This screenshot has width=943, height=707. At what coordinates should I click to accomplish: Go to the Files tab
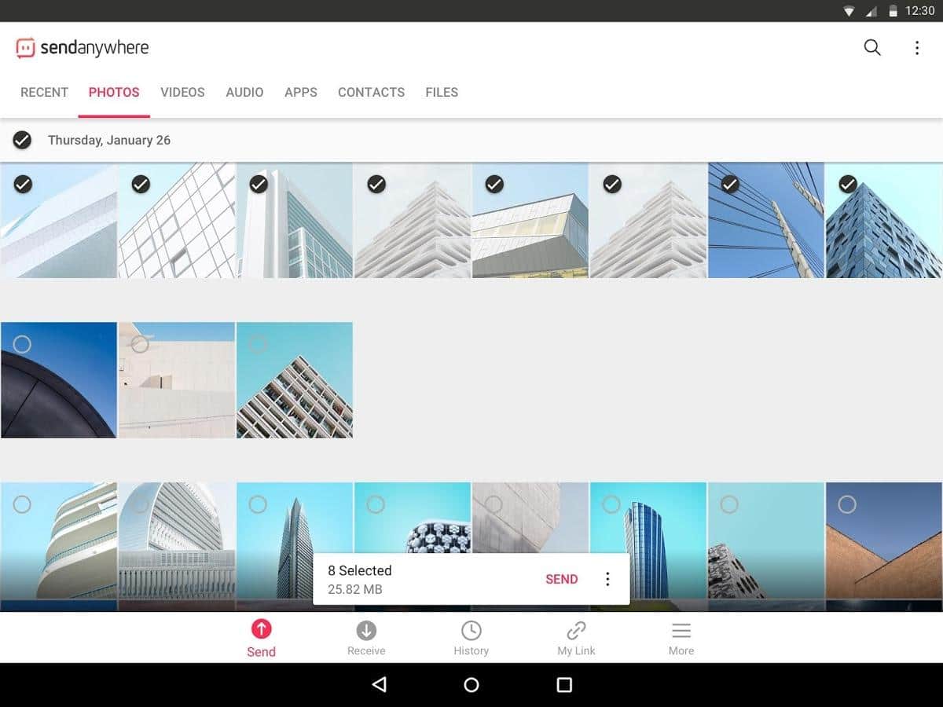442,92
